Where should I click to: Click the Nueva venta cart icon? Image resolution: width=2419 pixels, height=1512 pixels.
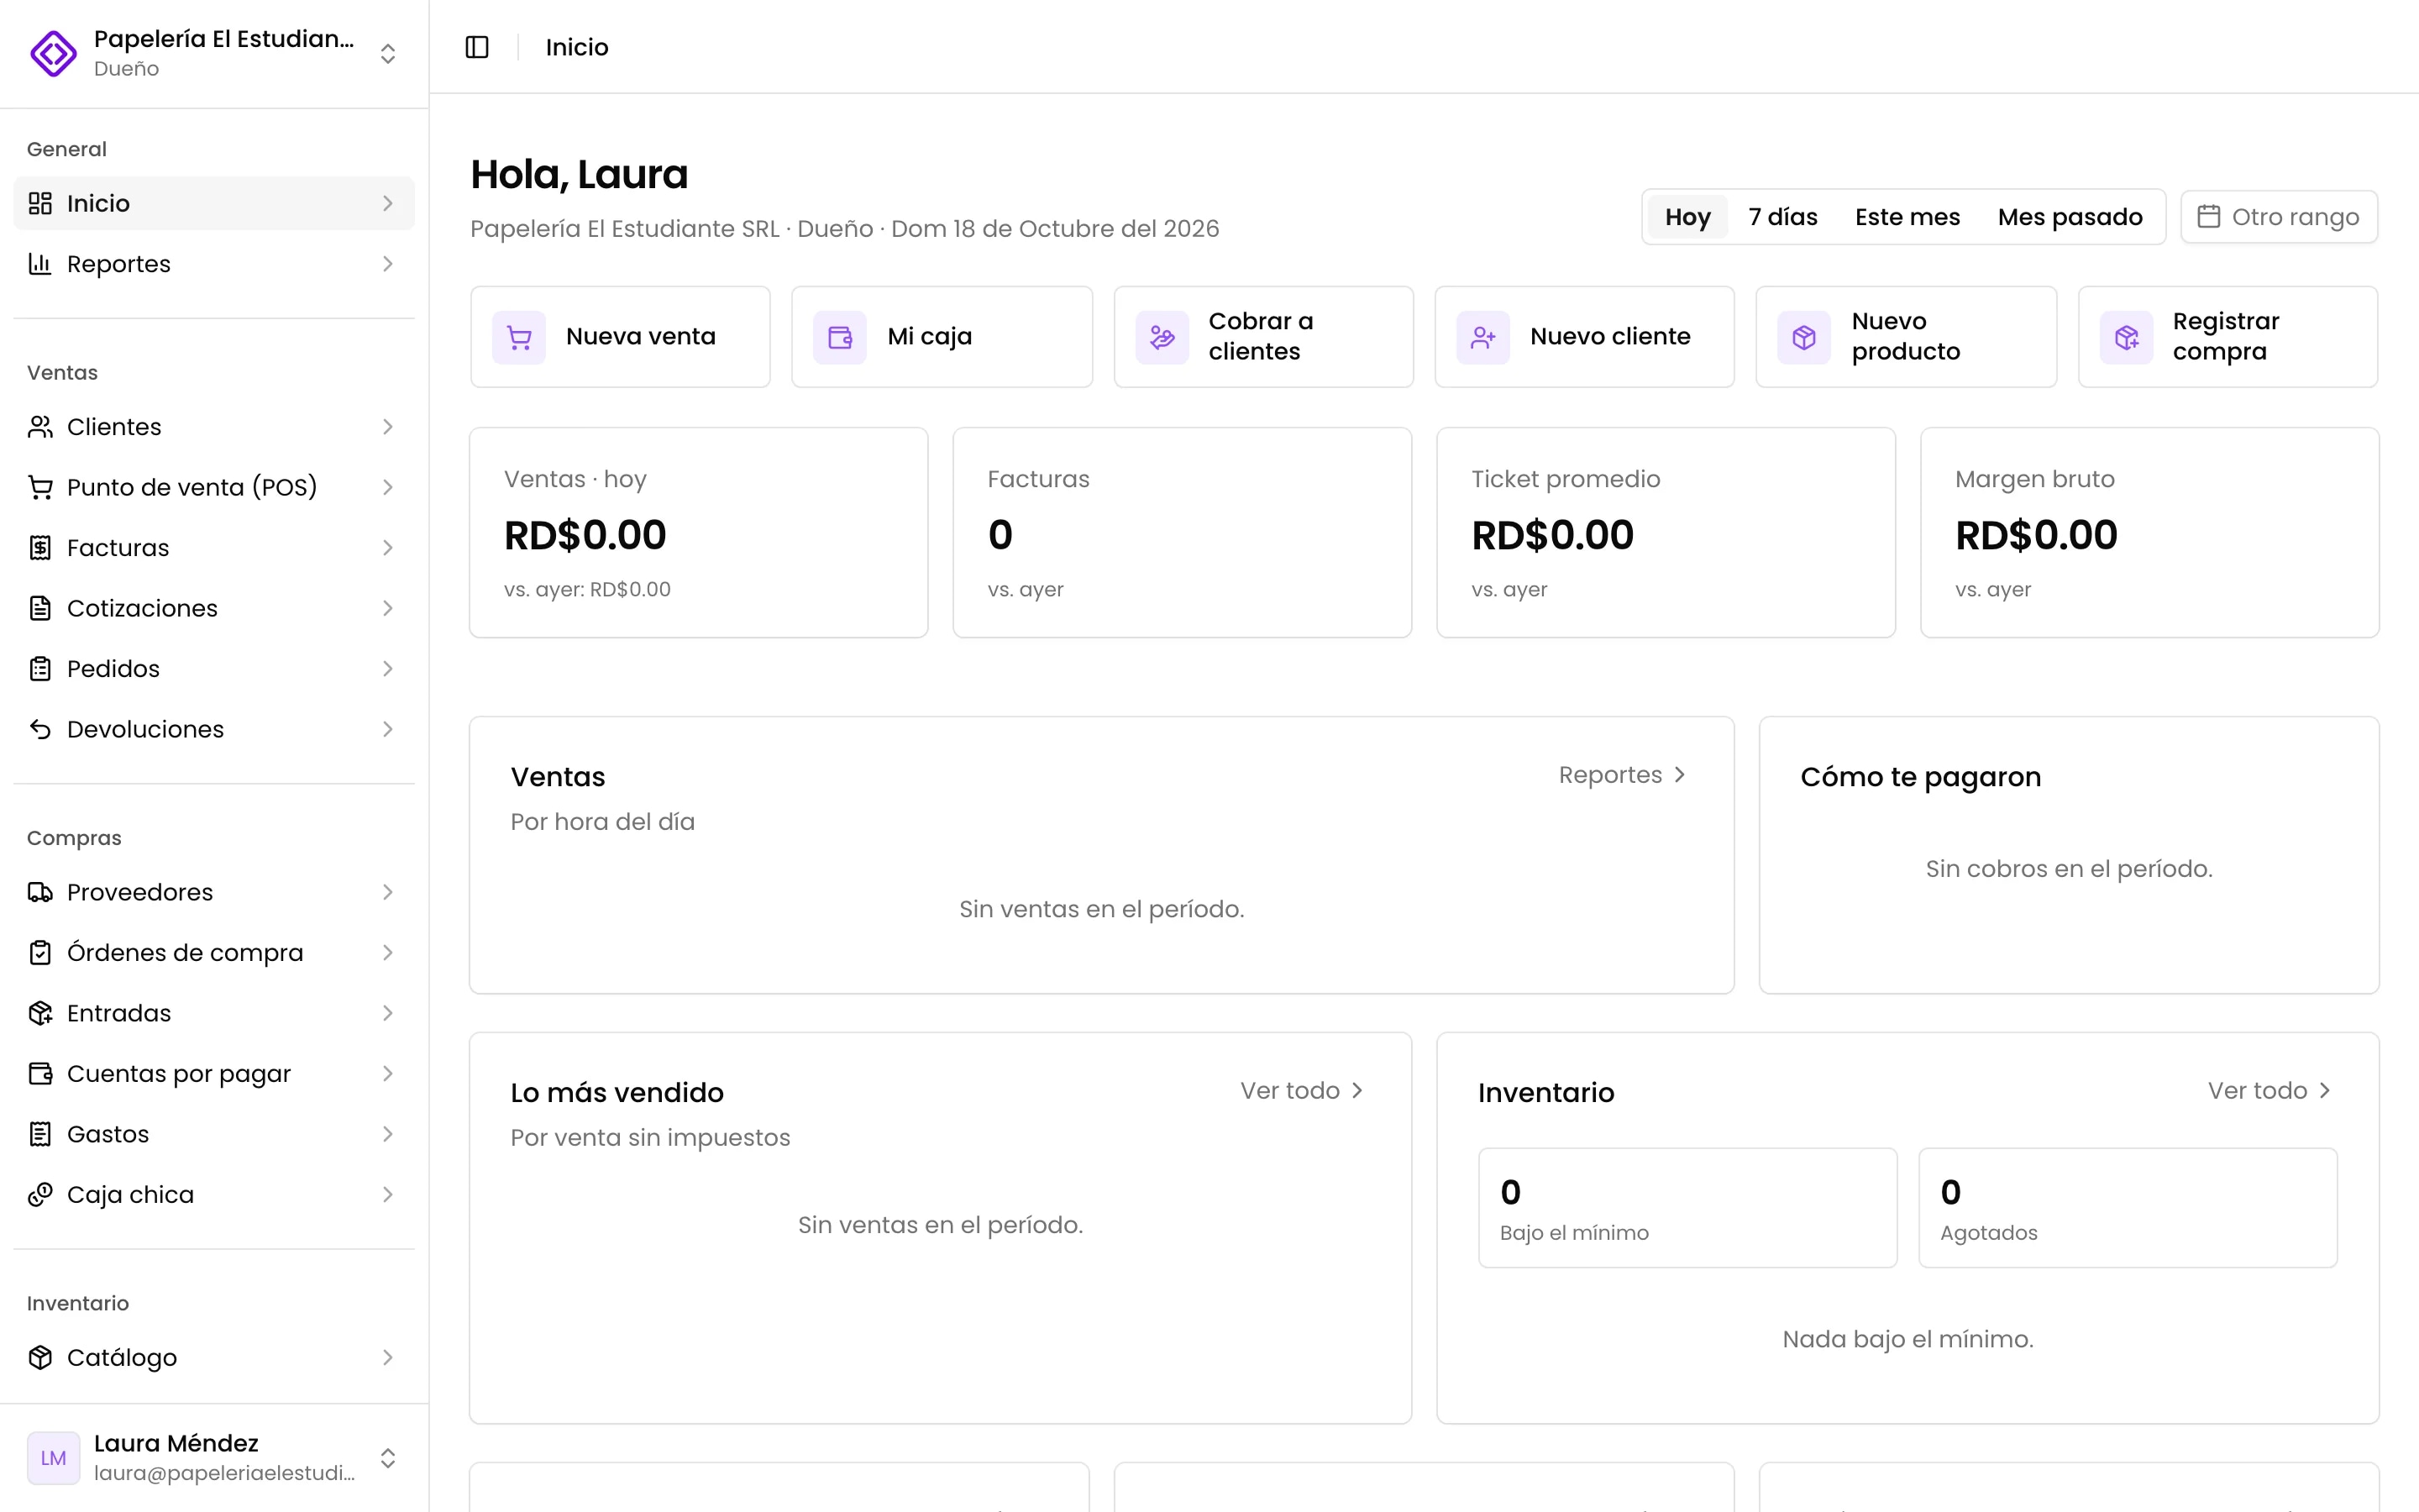[x=519, y=337]
